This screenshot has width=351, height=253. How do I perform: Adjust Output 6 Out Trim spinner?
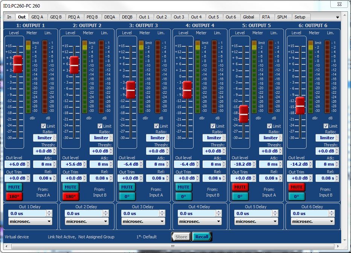point(311,178)
